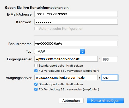The height and width of the screenshot is (108, 129).
Task: Disable SSL verwenden for the Ausgangsserver
Action: (36, 89)
